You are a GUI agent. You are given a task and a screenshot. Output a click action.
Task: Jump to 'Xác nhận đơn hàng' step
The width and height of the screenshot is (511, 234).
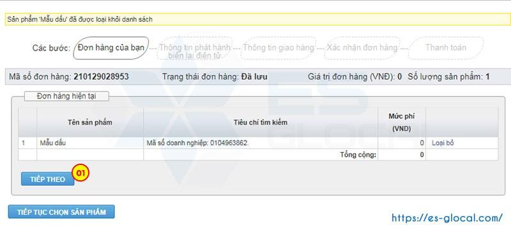362,48
